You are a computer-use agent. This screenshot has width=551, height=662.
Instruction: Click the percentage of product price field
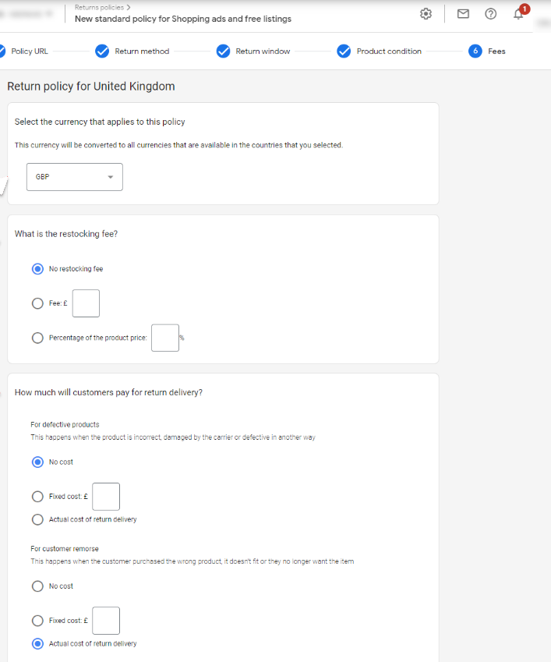pos(164,338)
